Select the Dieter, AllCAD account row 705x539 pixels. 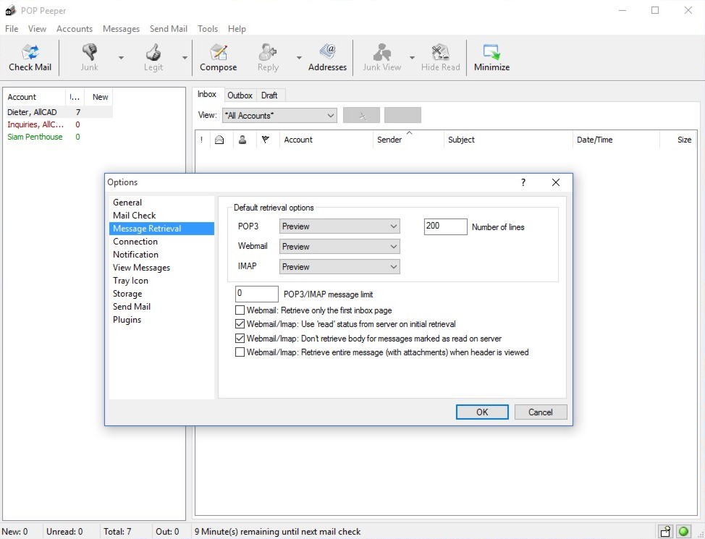click(59, 112)
